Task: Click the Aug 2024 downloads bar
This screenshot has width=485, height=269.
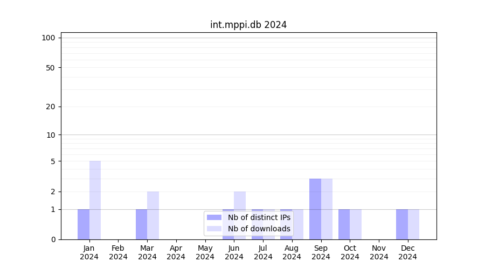Action: pos(297,224)
